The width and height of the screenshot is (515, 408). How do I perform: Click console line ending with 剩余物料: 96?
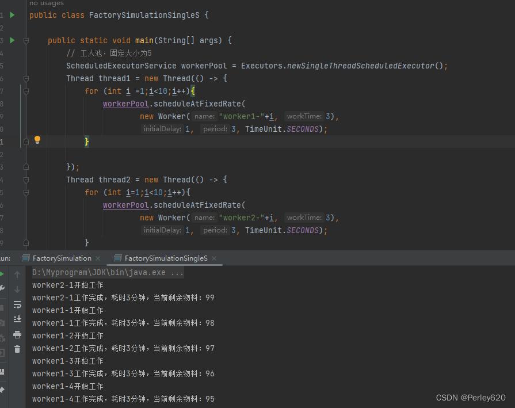click(x=123, y=373)
